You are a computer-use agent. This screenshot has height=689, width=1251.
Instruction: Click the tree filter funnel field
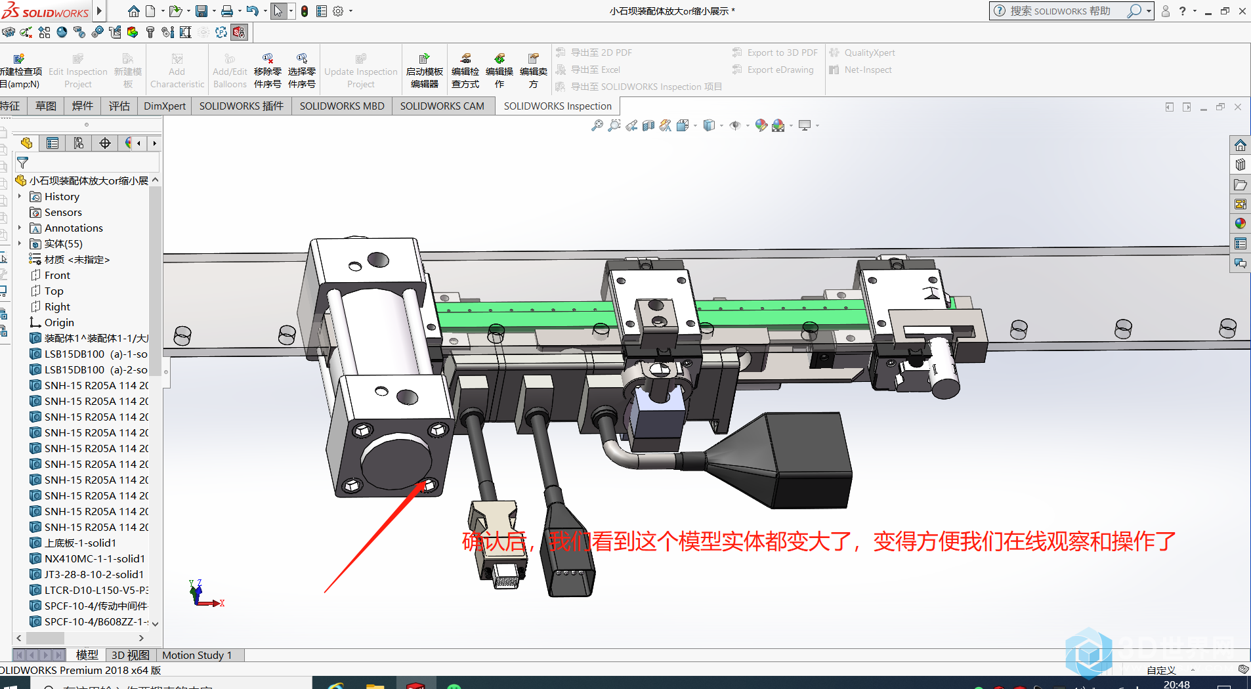pos(87,162)
